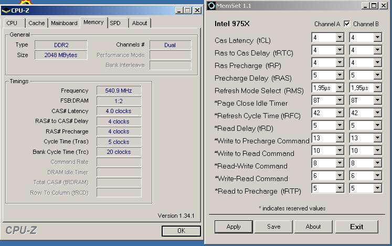Image resolution: width=392 pixels, height=246 pixels.
Task: Save MemSet settings
Action: click(x=273, y=227)
